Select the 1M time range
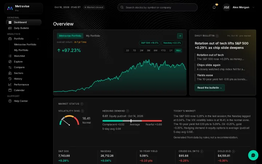 141,50
